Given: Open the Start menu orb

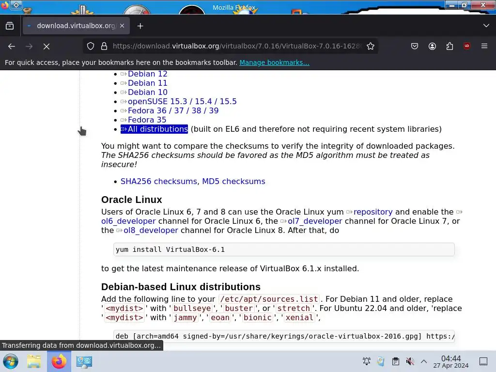Looking at the screenshot, I should pyautogui.click(x=11, y=361).
